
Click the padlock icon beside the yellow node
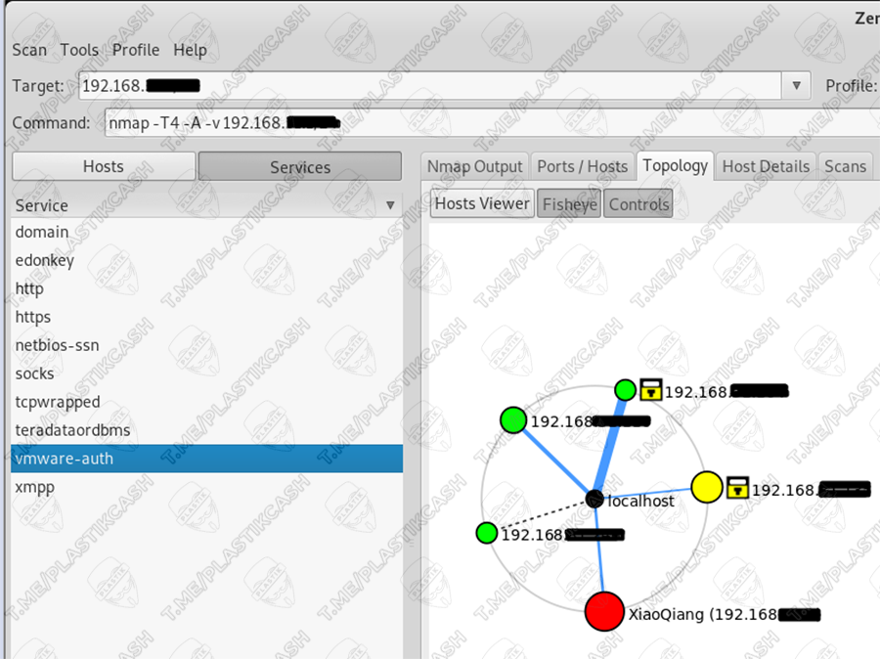(x=737, y=487)
